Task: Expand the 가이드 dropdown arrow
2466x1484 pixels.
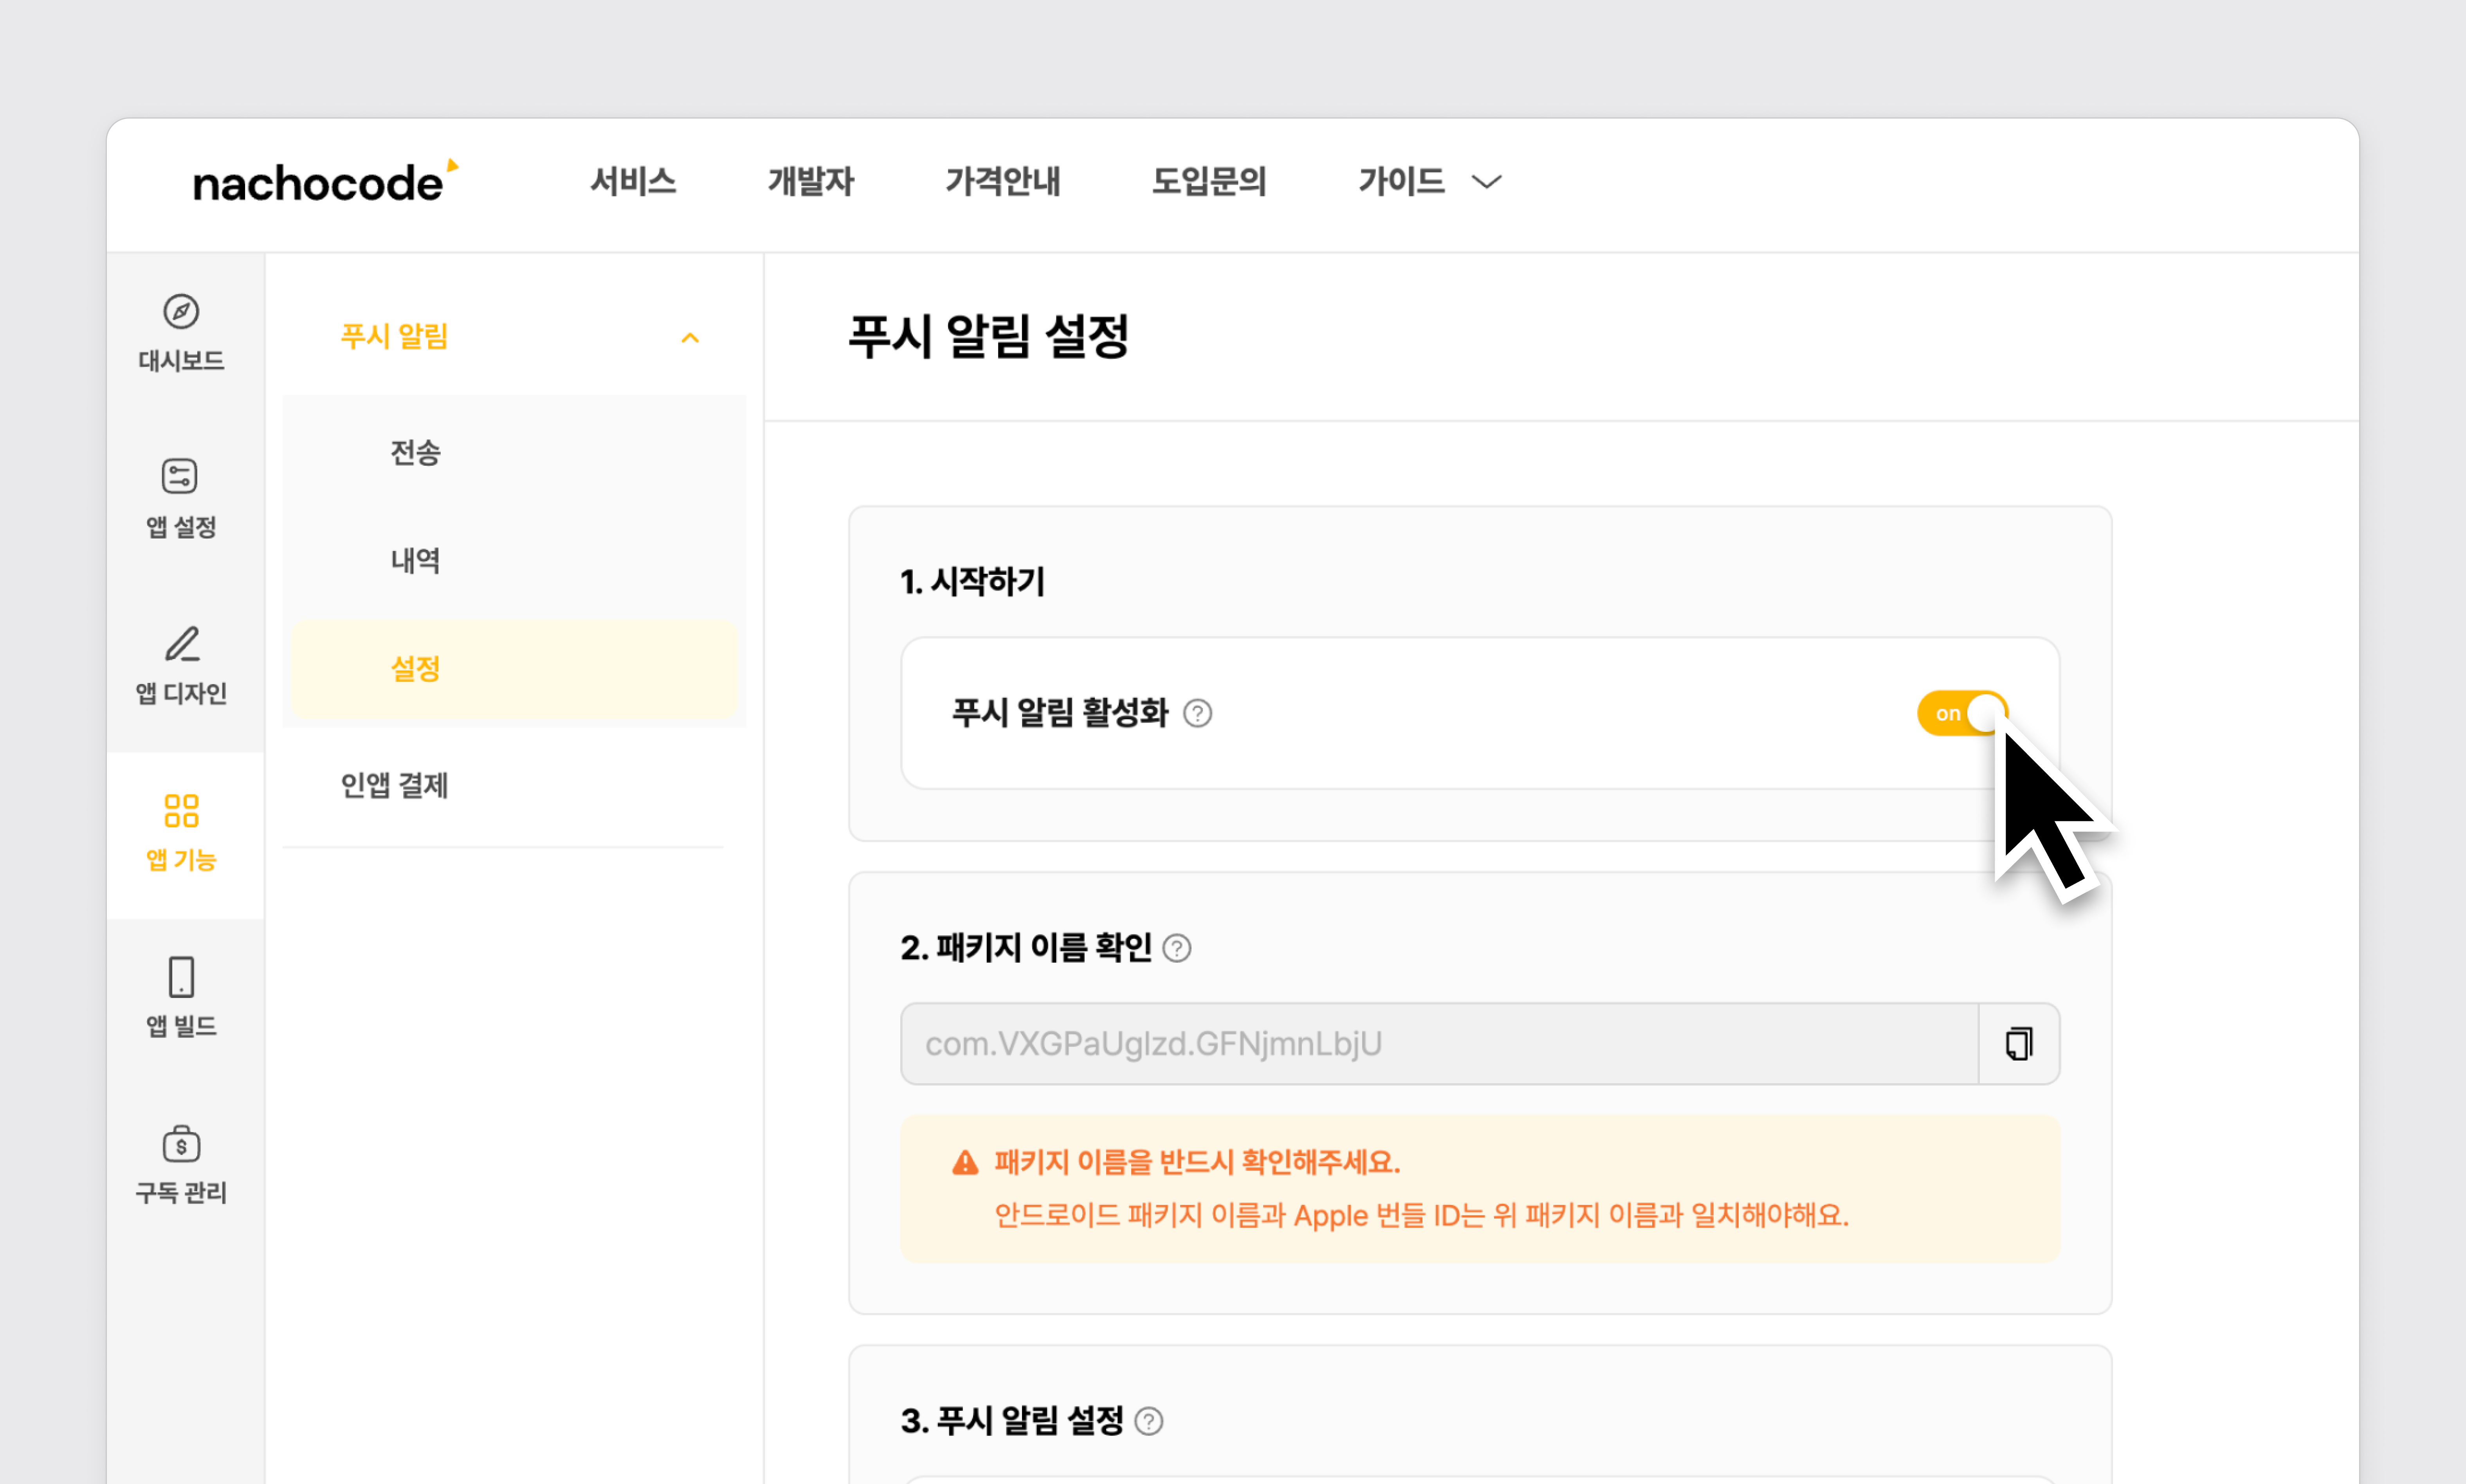Action: coord(1487,182)
